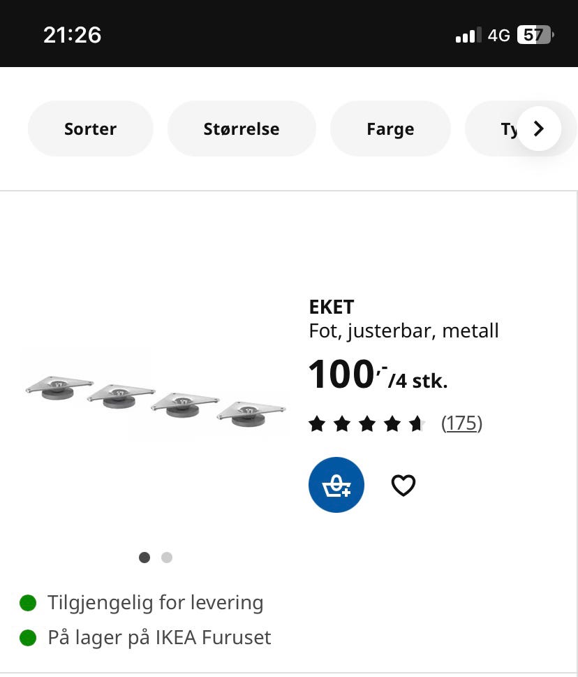Tap the 100,- /4 stk. price
The image size is (578, 677).
pyautogui.click(x=378, y=375)
